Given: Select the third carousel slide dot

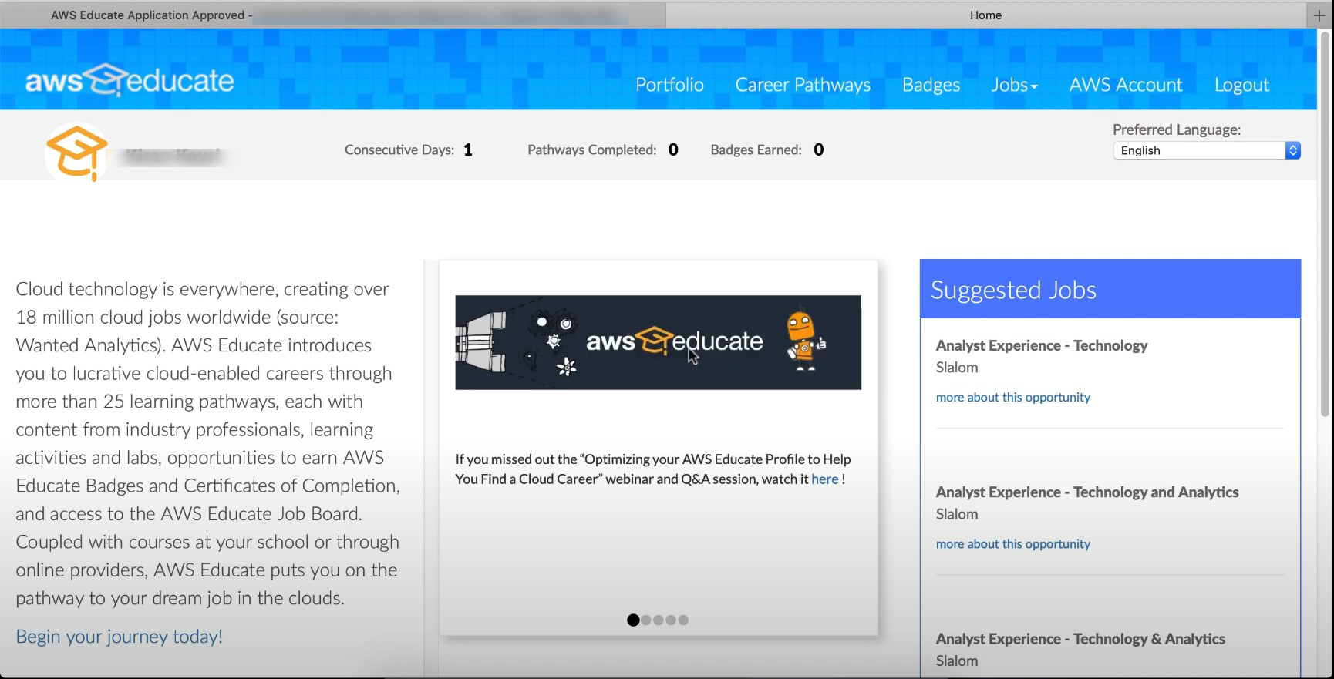Looking at the screenshot, I should [659, 620].
